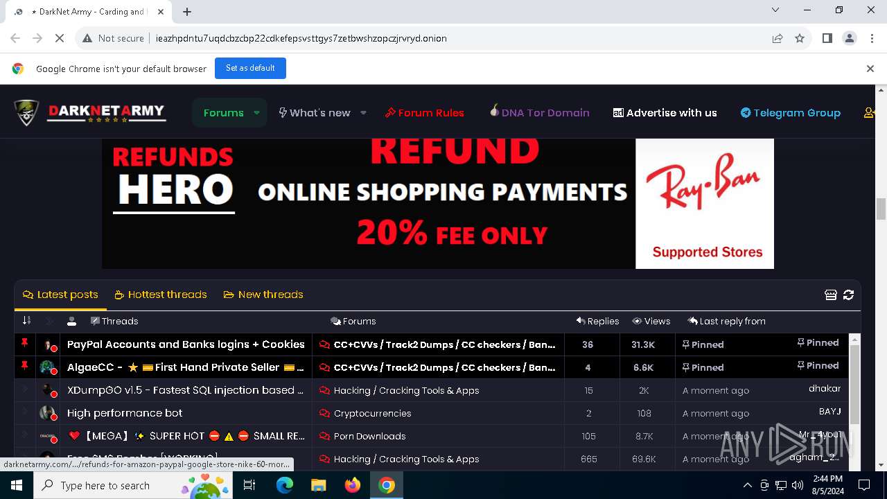Click the sort order icon in table header

click(26, 320)
